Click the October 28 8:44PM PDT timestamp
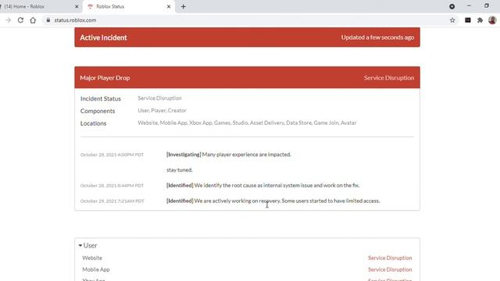 (112, 186)
